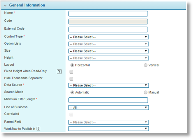Screen dimensions: 193x139
Task: Open help for Fixed Height when Read-Only
Action: 59,72
